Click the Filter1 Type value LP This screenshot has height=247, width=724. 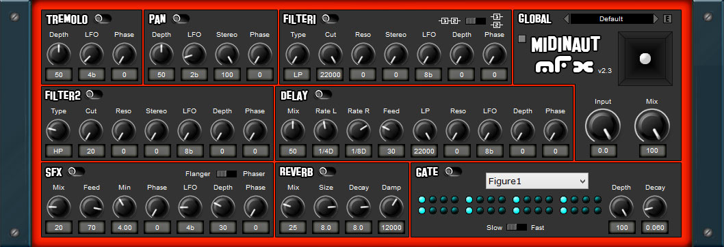(298, 74)
